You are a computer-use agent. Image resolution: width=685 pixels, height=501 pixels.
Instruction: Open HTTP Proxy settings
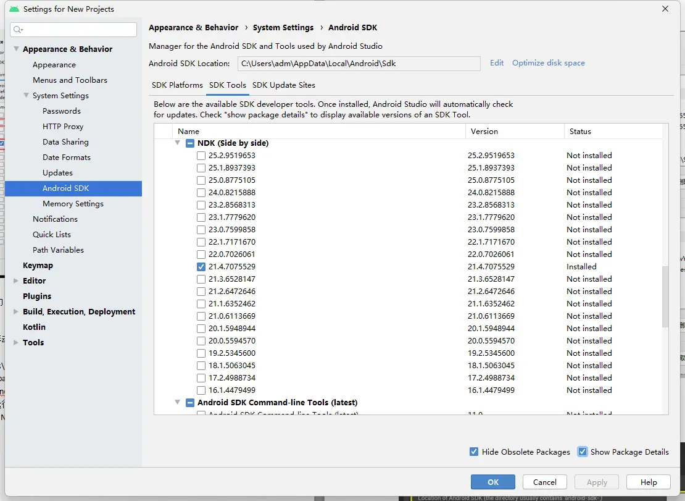point(63,127)
